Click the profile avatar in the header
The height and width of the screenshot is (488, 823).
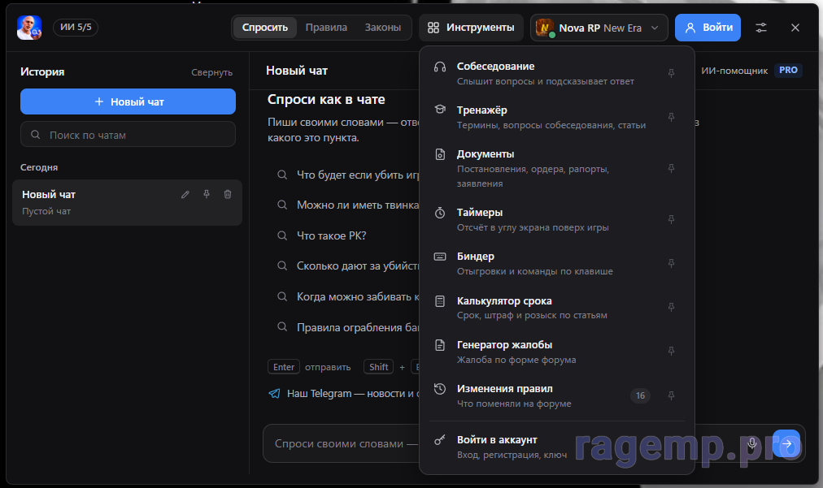click(x=28, y=28)
